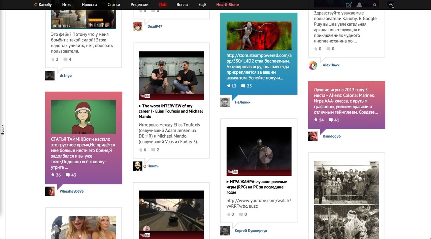Screen dimensions: 431x239
Task: Visit Чампъ profile link
Action: [153, 166]
